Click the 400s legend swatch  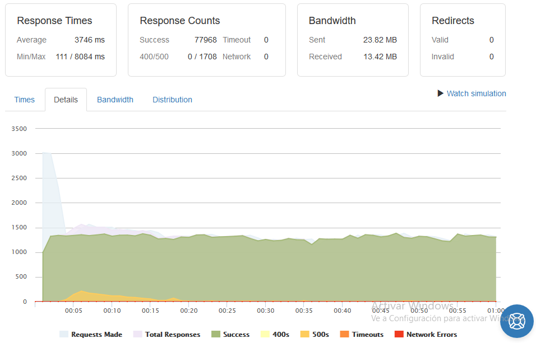click(x=265, y=334)
